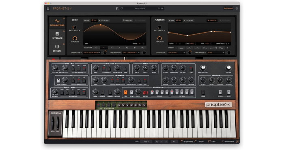Select the last random waveform icon
Image resolution: width=284 pixels, height=150 pixels.
(142, 48)
